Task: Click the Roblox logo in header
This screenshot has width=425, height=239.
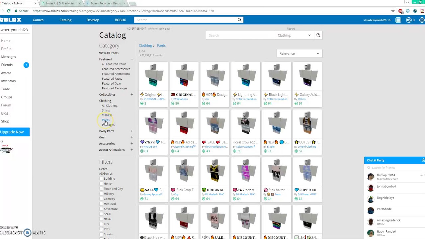Action: point(11,20)
